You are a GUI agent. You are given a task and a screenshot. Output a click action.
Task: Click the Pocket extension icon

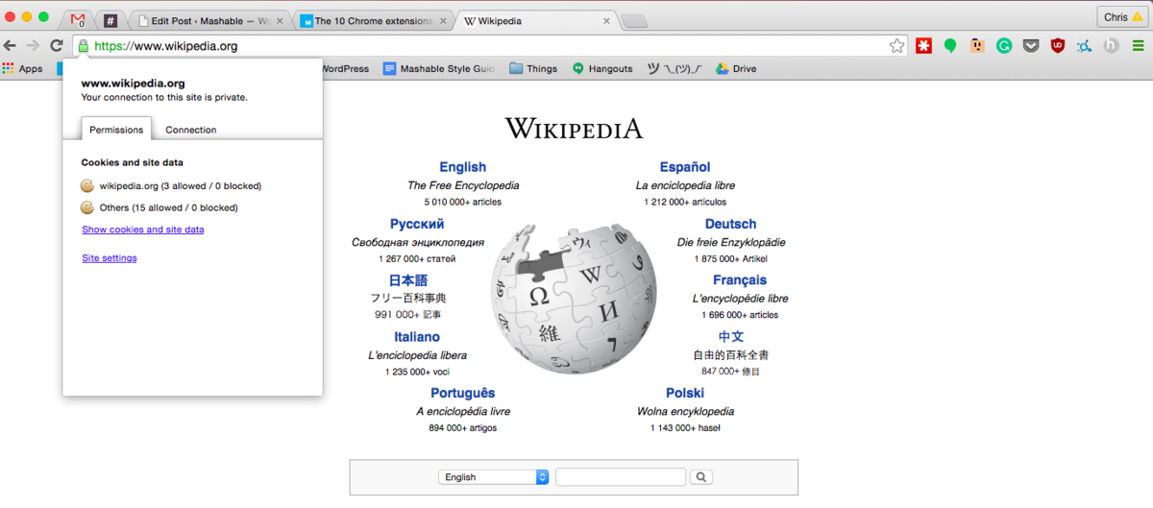pos(1030,45)
